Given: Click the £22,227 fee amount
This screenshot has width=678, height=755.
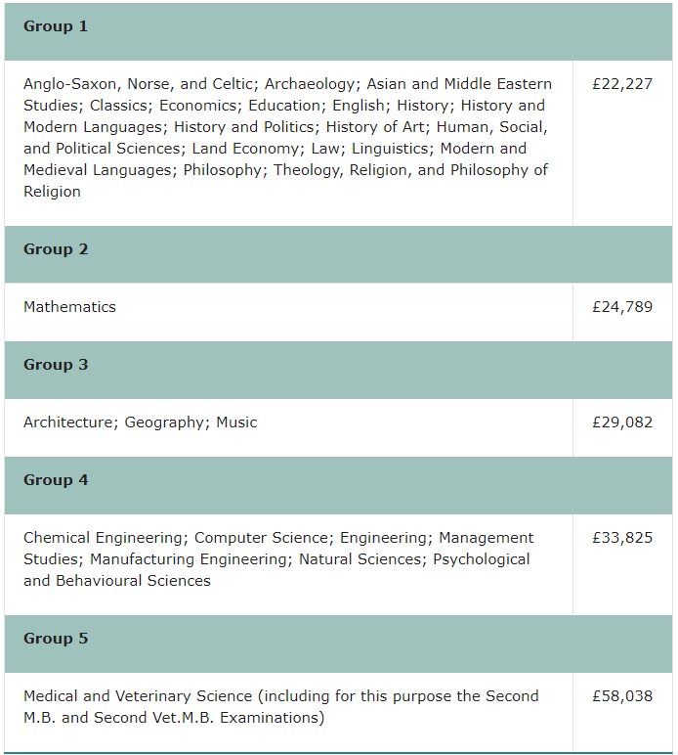Looking at the screenshot, I should click(622, 84).
